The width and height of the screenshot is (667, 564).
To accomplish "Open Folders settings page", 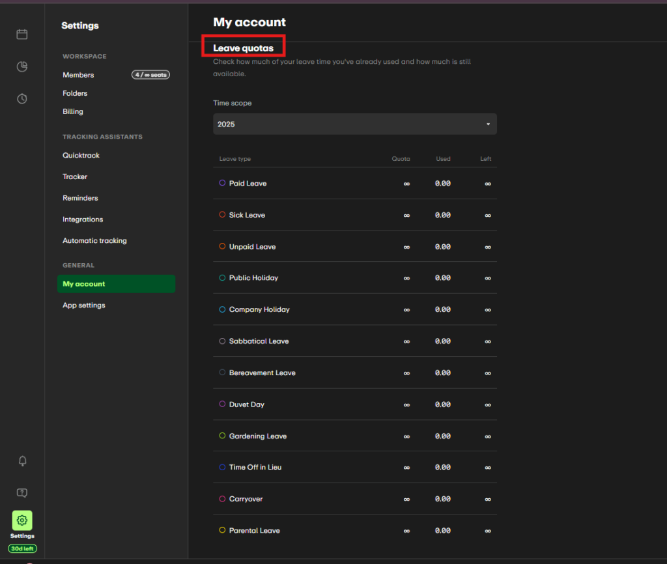I will tap(75, 93).
